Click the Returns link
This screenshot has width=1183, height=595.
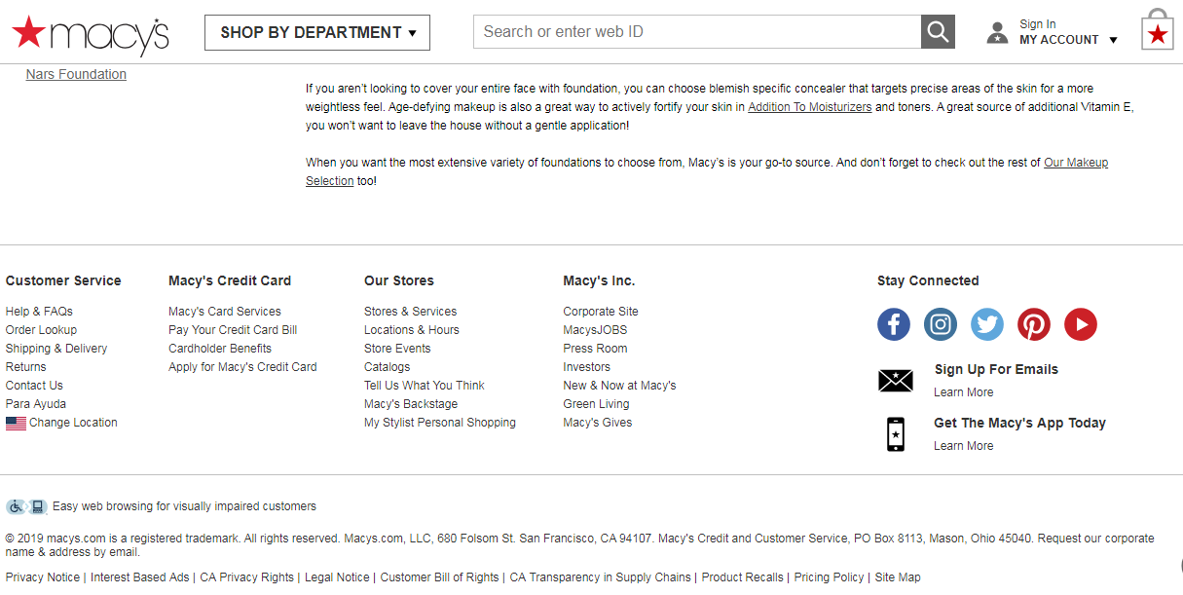click(x=26, y=367)
